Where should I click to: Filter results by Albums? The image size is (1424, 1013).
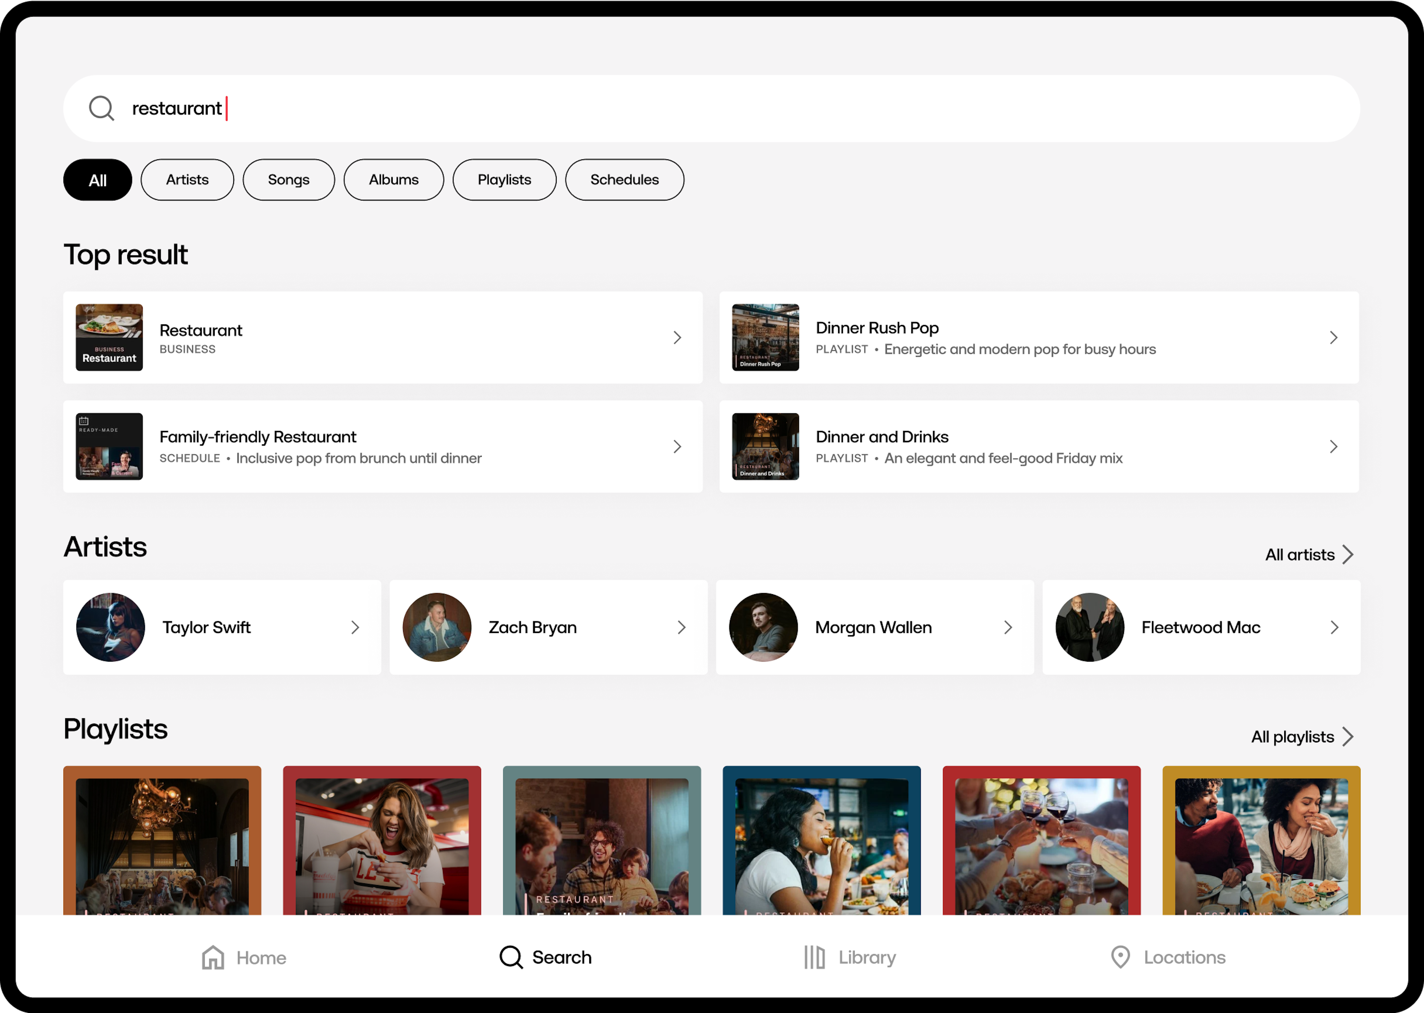(394, 180)
